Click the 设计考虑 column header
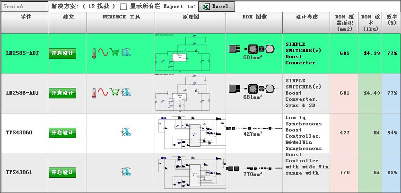 (x=306, y=23)
